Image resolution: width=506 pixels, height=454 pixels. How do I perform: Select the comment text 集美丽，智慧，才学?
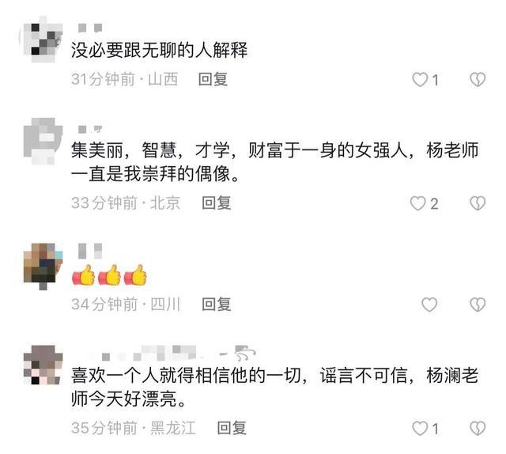click(151, 151)
